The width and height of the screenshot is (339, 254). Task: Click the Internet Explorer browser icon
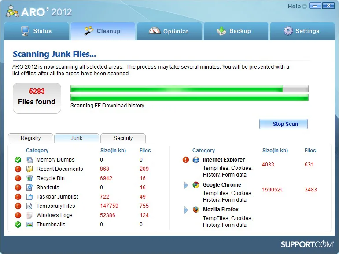196,160
